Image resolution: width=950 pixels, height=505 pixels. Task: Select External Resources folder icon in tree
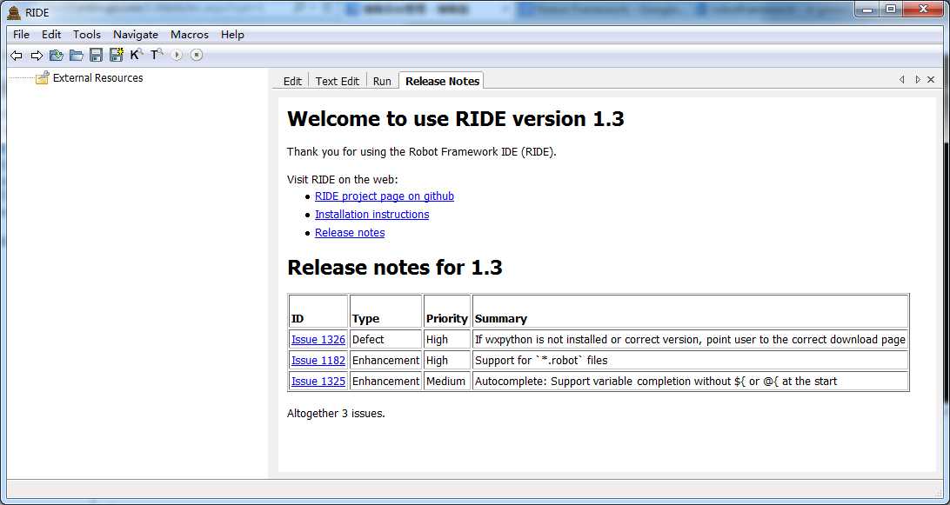coord(42,77)
